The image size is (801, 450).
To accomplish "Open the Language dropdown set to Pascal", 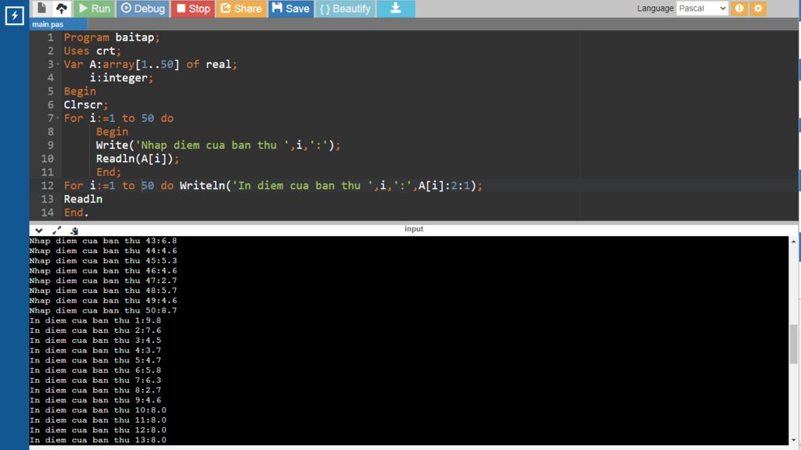I will tap(702, 8).
